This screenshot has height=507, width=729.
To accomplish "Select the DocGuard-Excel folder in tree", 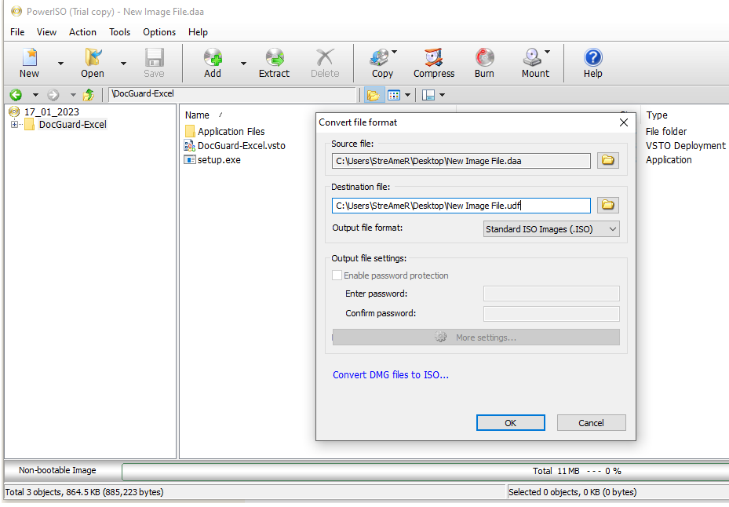I will pos(72,124).
